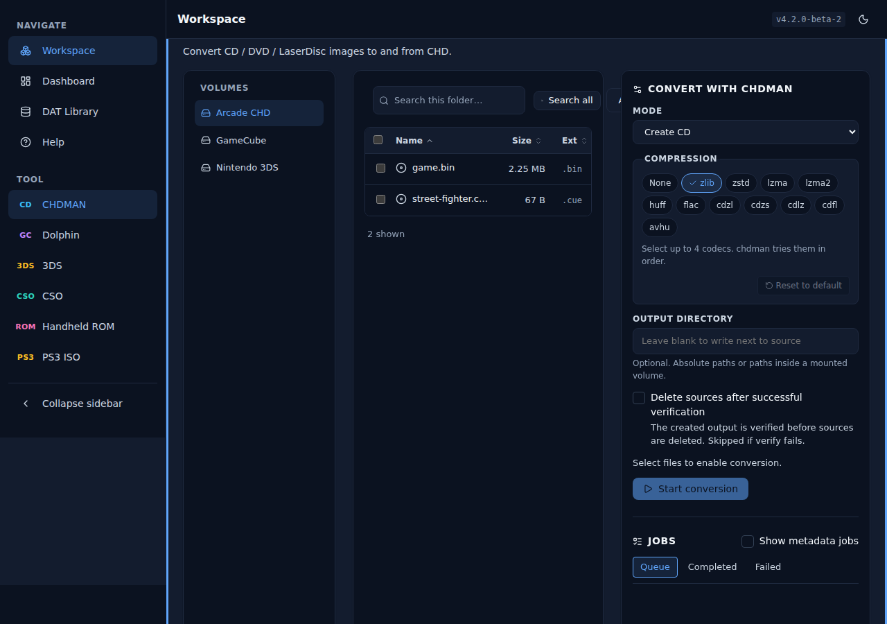The width and height of the screenshot is (887, 624).
Task: Click the CSO badge icon in sidebar
Action: point(26,296)
